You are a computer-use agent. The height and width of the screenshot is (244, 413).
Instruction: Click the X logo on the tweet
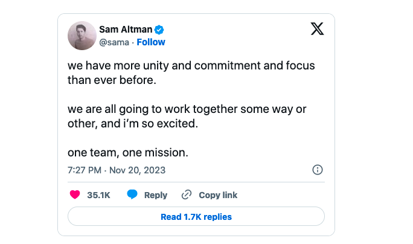(317, 29)
